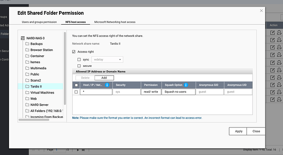Click the Permission column header
This screenshot has height=155, width=283.
(x=151, y=85)
